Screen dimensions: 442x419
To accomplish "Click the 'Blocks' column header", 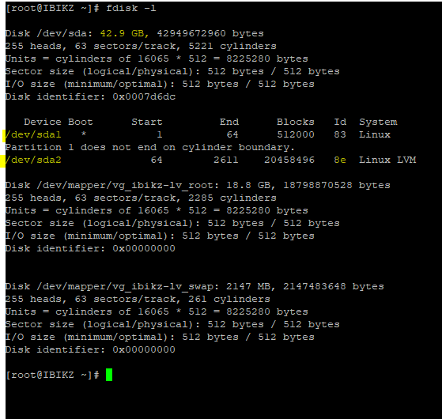I will point(296,122).
